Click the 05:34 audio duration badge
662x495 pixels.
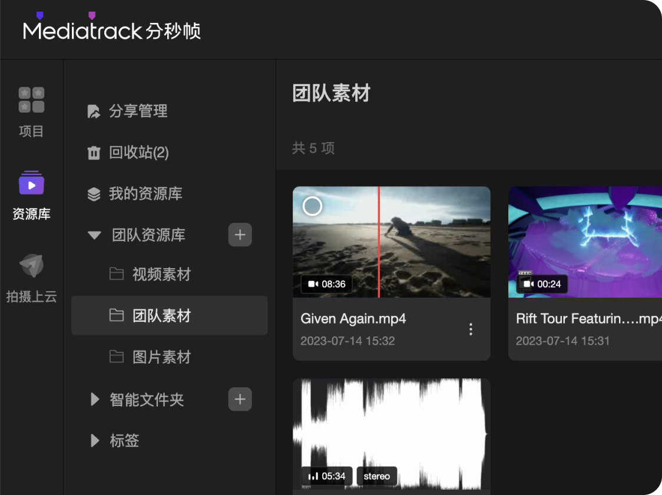[x=327, y=476]
